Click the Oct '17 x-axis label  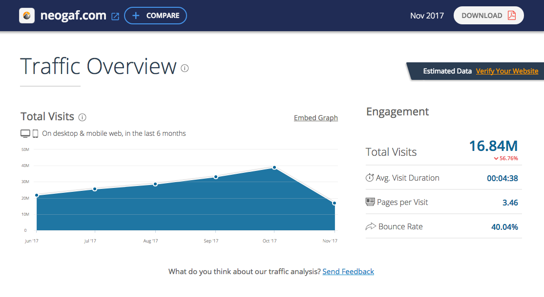point(270,241)
